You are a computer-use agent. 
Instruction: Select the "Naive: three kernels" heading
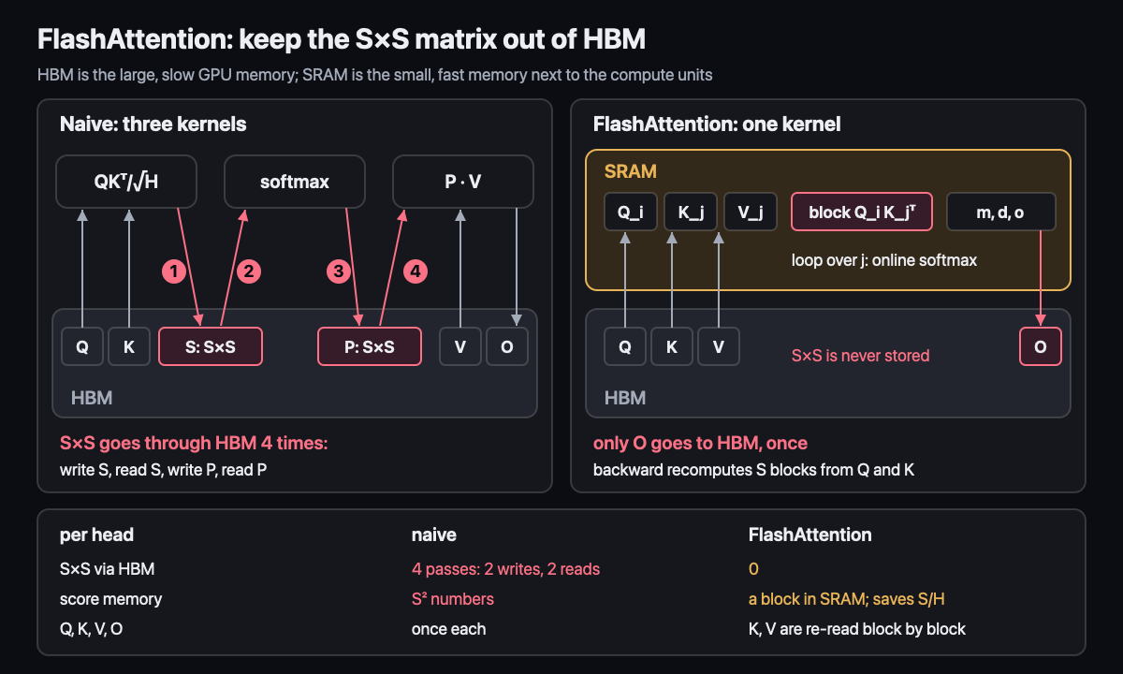coord(153,125)
